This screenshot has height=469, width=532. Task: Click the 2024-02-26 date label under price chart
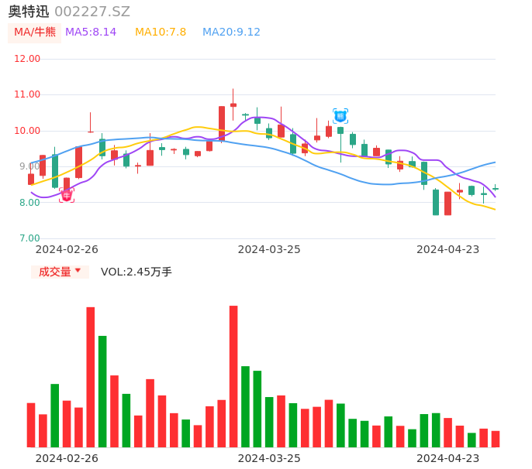click(67, 249)
